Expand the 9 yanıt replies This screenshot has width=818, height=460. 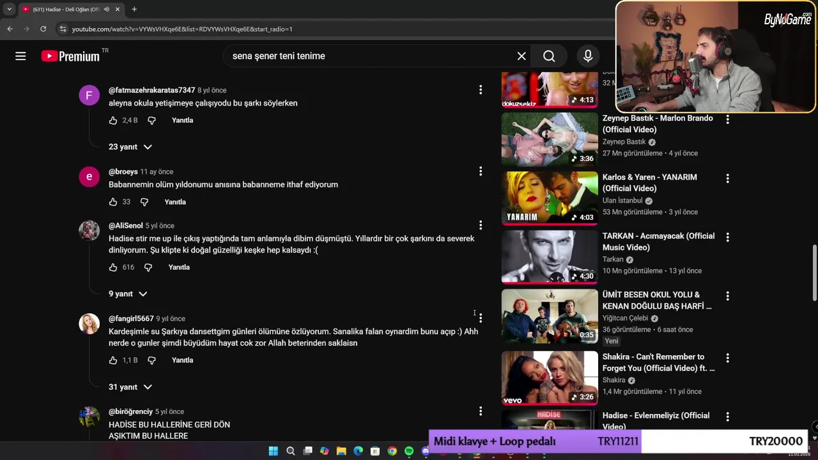click(128, 294)
